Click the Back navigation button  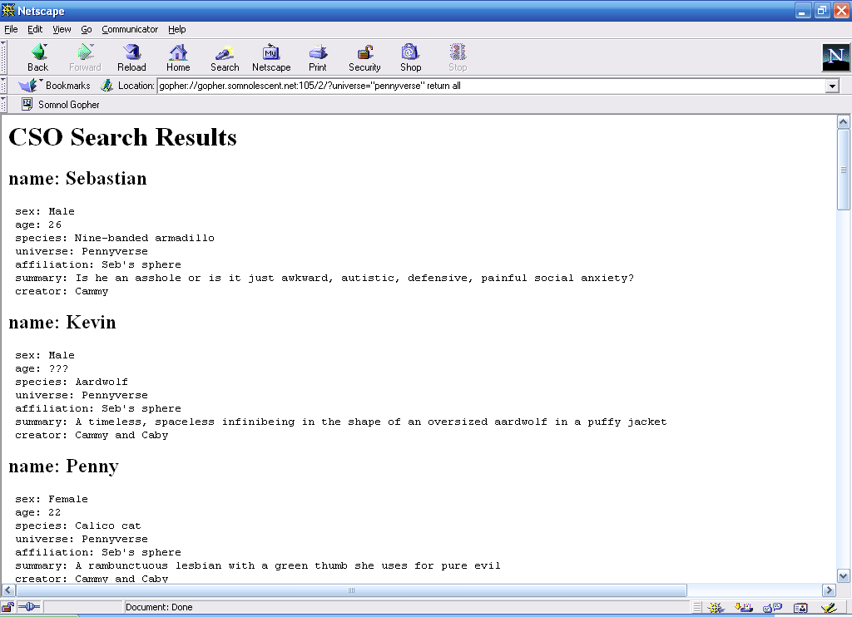pos(37,57)
